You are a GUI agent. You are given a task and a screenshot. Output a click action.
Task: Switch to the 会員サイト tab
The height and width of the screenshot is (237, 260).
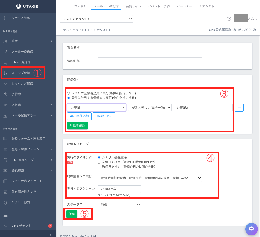click(x=133, y=6)
